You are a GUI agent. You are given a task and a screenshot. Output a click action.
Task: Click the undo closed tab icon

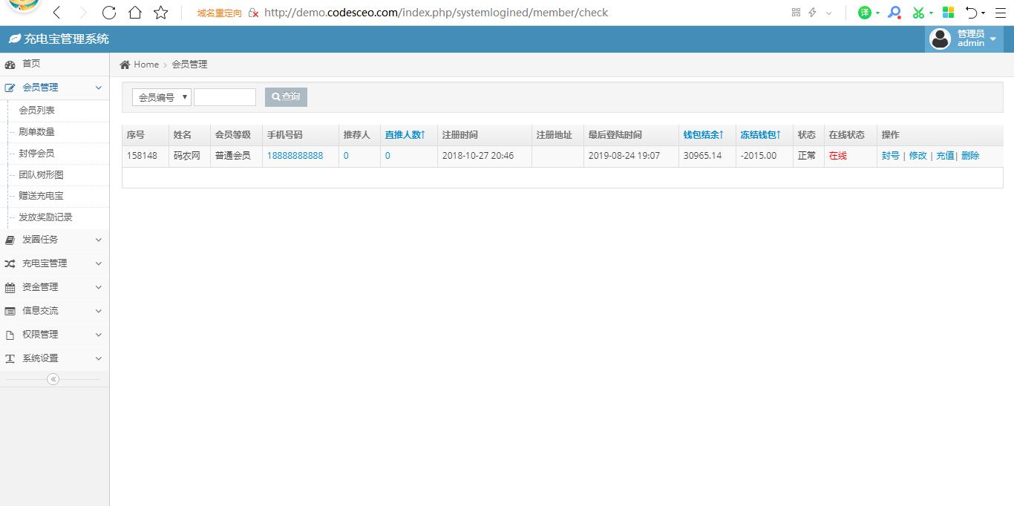pyautogui.click(x=971, y=13)
